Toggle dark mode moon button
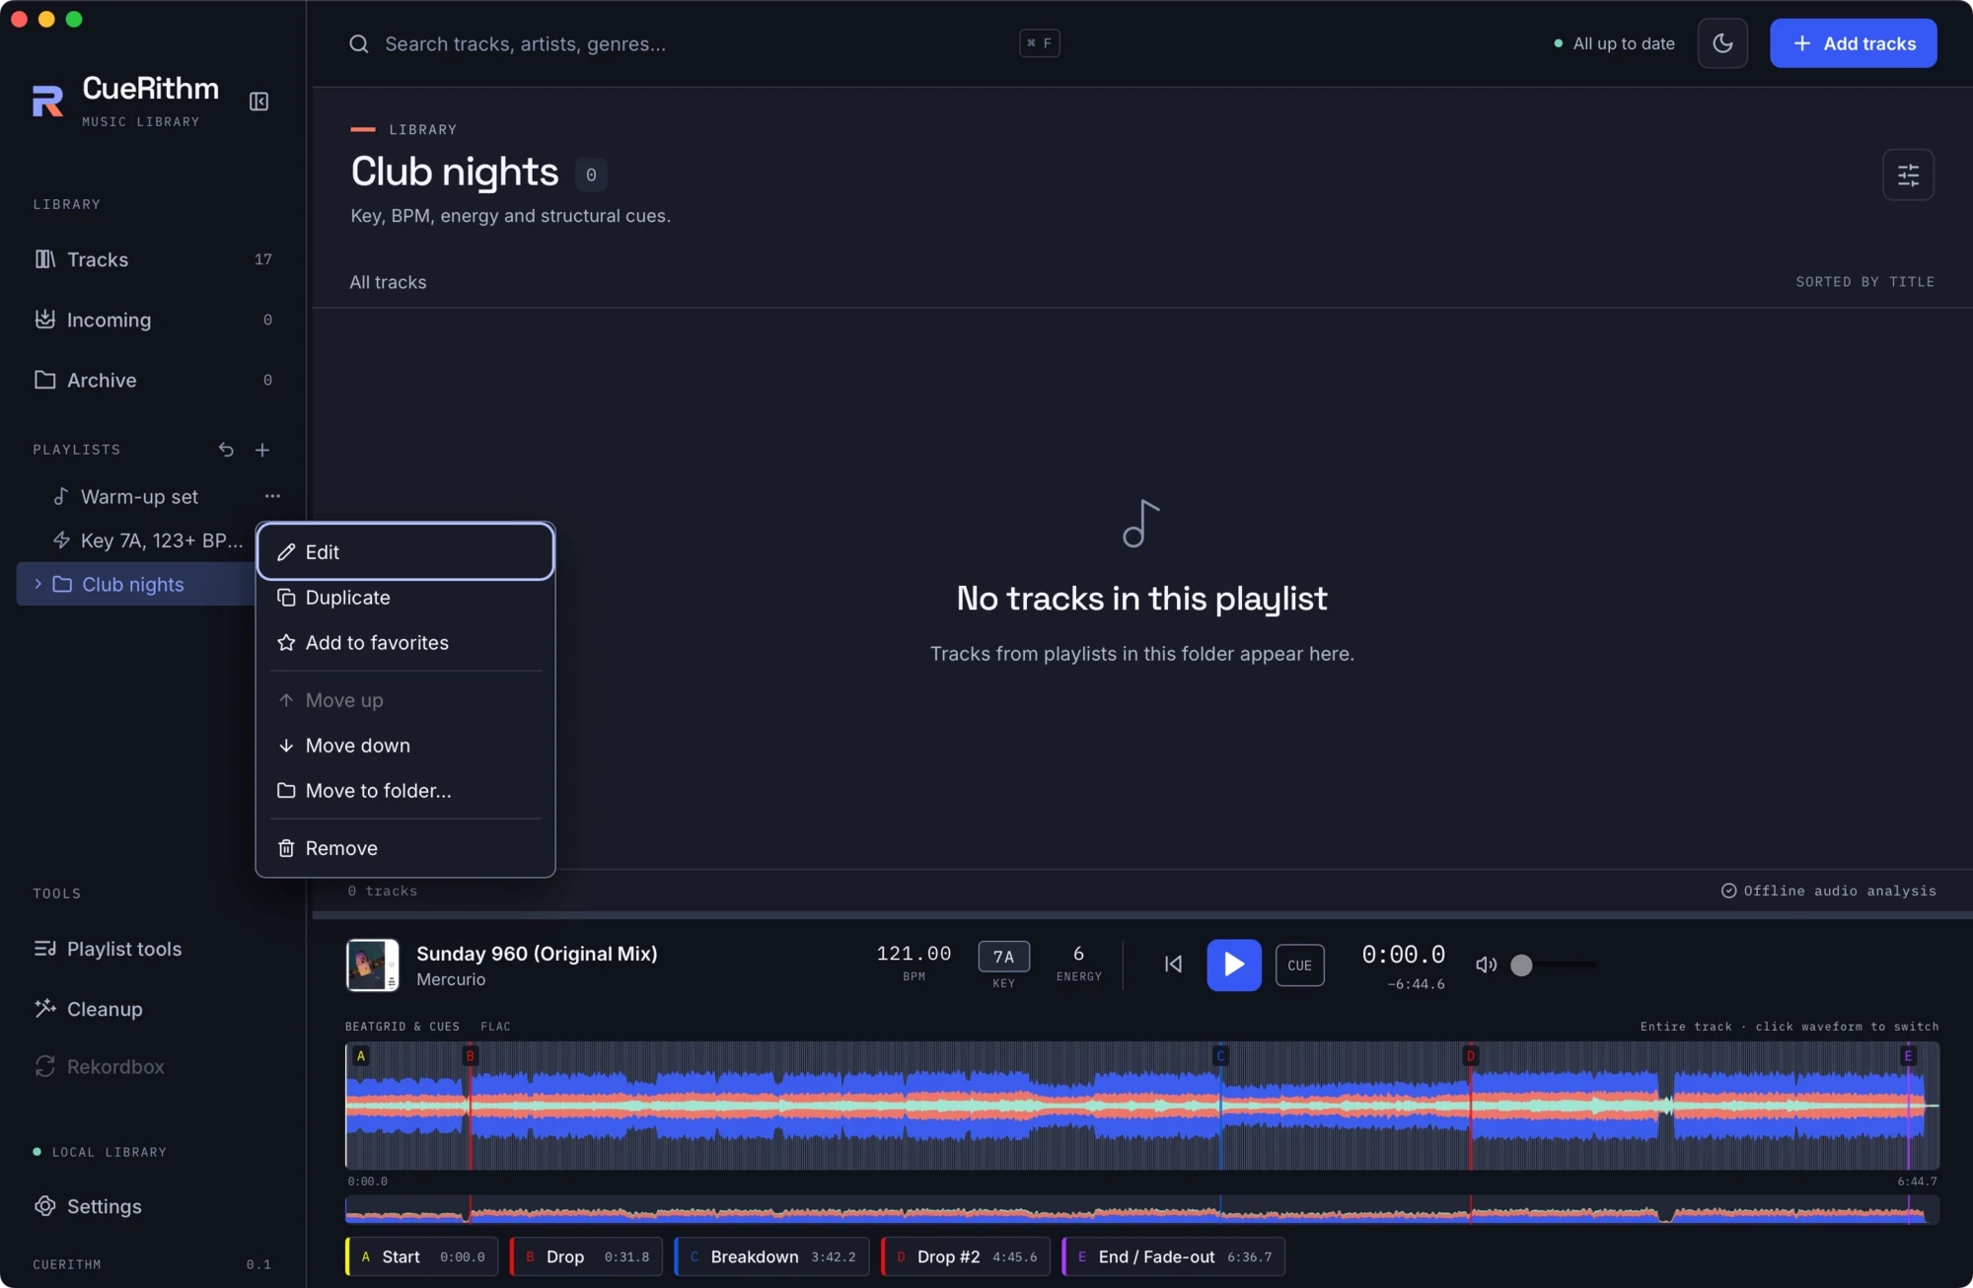Image resolution: width=1973 pixels, height=1288 pixels. coord(1722,43)
